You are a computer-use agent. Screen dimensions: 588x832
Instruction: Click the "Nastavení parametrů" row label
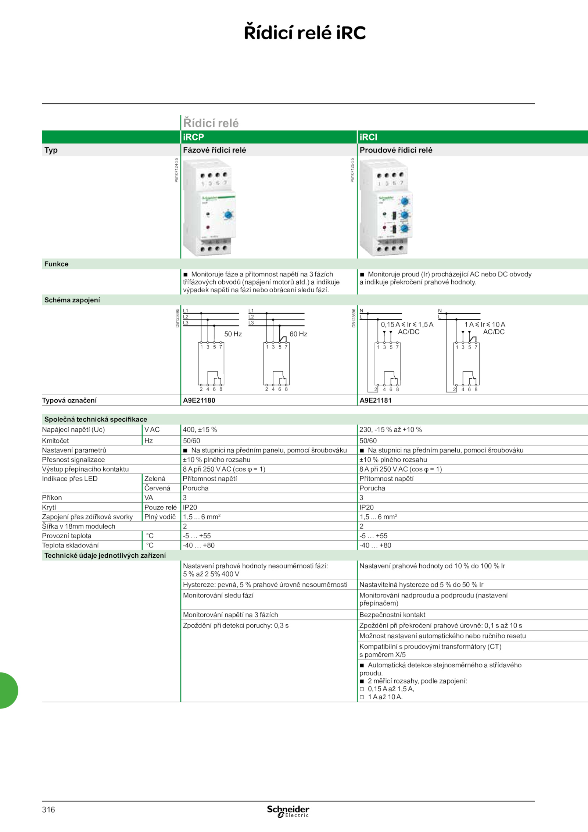coord(74,450)
